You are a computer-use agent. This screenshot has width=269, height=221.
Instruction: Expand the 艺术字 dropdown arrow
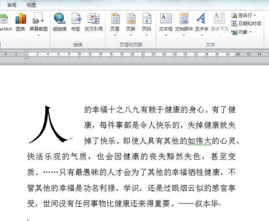tap(202, 35)
